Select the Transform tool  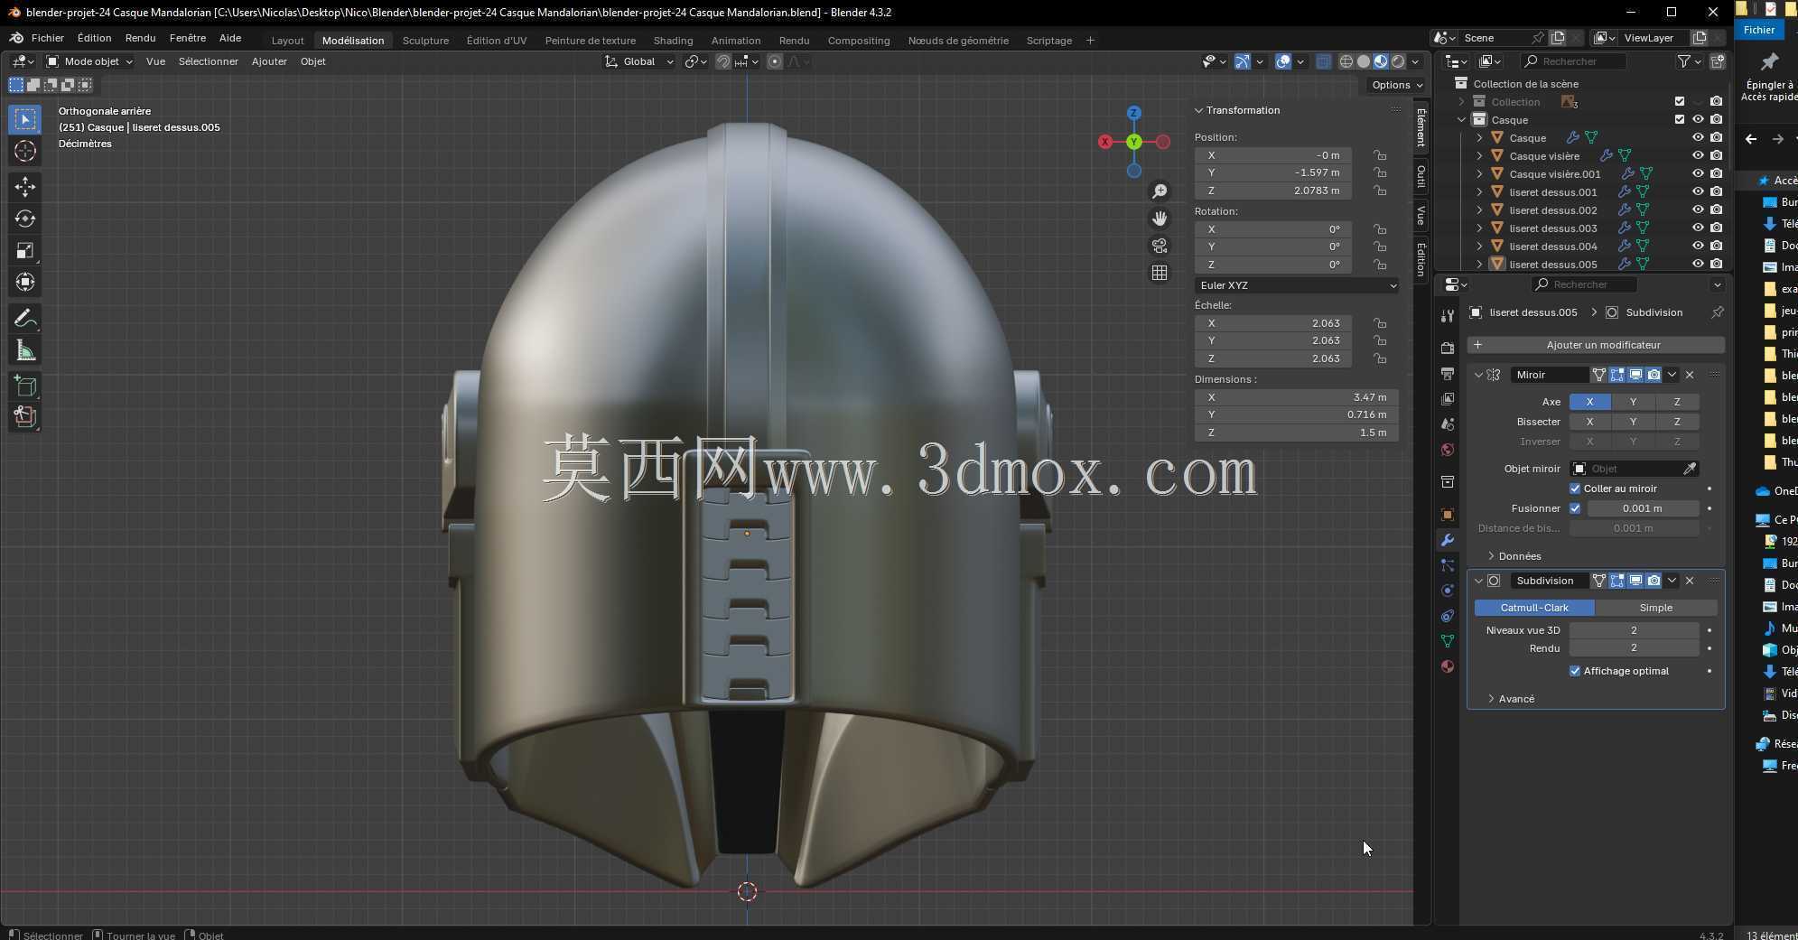coord(25,282)
